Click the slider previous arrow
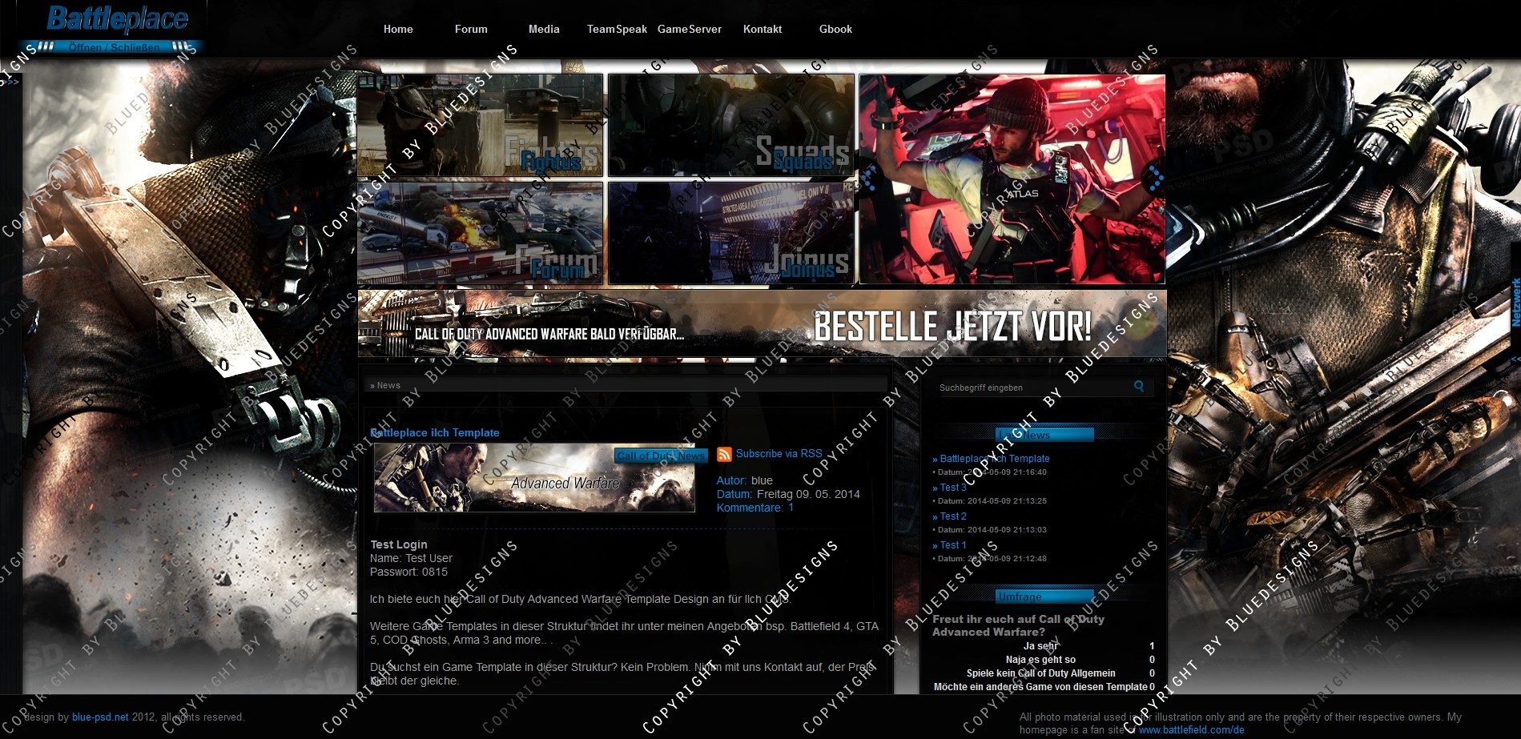The height and width of the screenshot is (739, 1521). click(870, 179)
